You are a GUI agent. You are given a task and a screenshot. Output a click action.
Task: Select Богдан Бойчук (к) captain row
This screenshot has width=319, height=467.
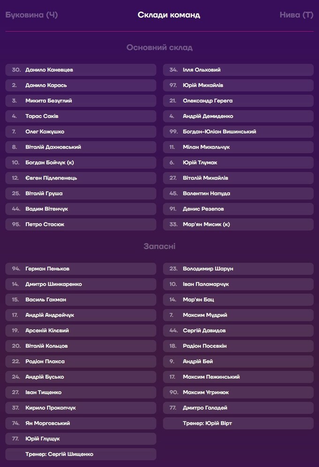coord(81,163)
